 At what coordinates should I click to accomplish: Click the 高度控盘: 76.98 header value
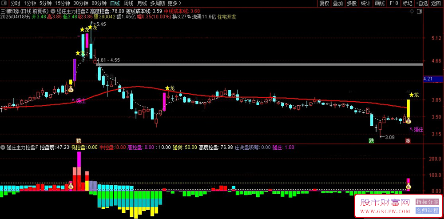(x=107, y=12)
